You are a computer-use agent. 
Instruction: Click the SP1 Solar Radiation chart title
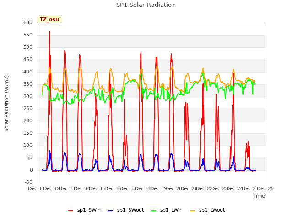point(146,5)
